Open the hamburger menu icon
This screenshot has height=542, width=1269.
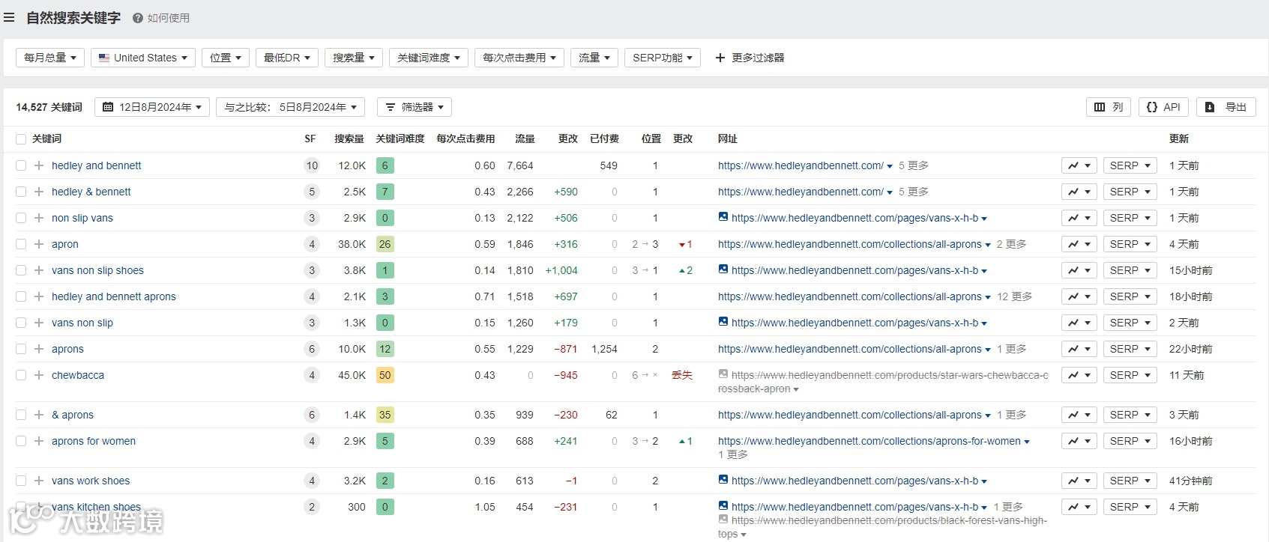9,17
